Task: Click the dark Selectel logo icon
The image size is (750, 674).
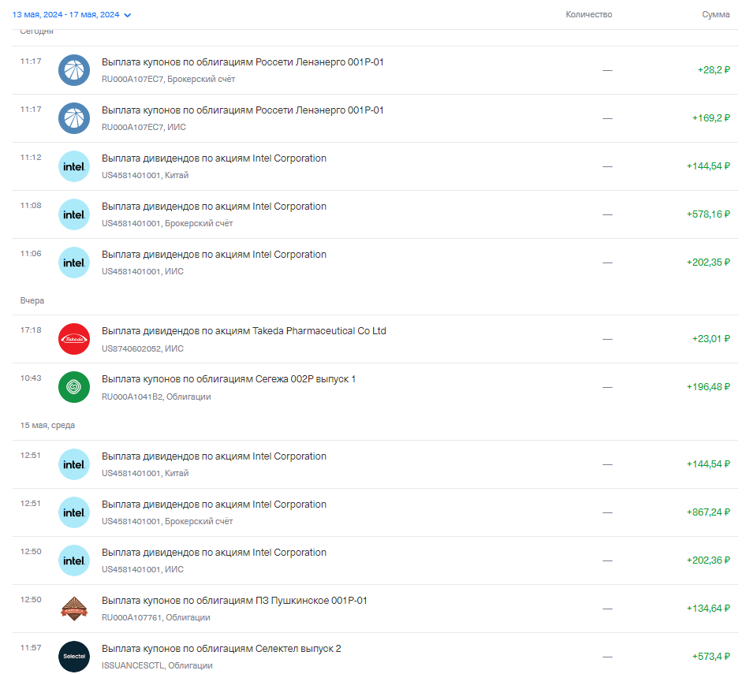Action: pos(74,657)
